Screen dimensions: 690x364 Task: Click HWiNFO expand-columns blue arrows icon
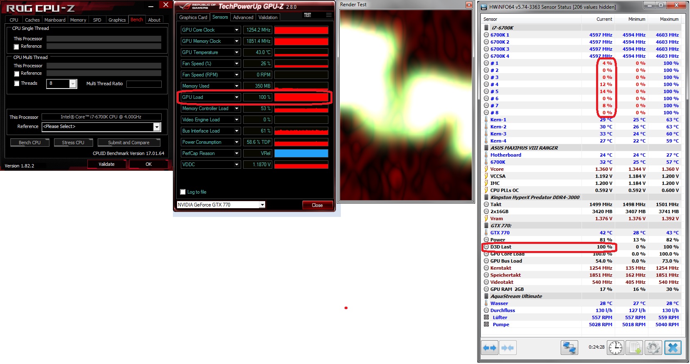490,348
